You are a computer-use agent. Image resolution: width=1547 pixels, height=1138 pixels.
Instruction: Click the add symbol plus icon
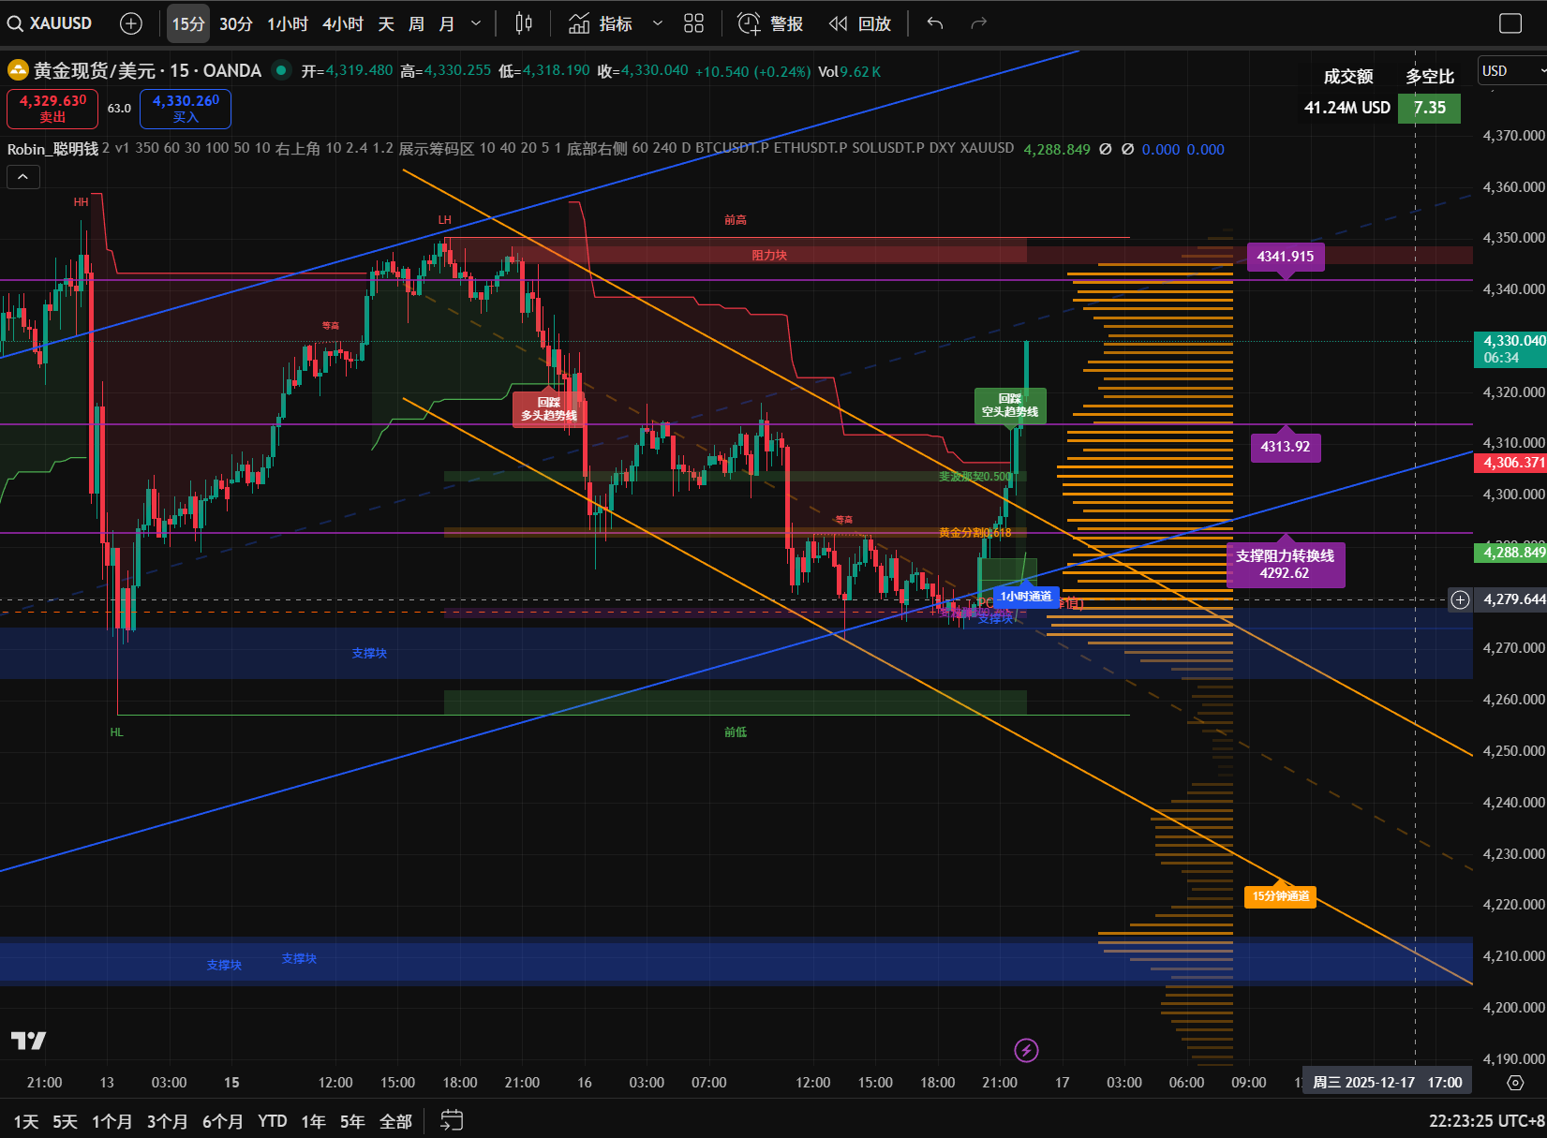pyautogui.click(x=131, y=23)
